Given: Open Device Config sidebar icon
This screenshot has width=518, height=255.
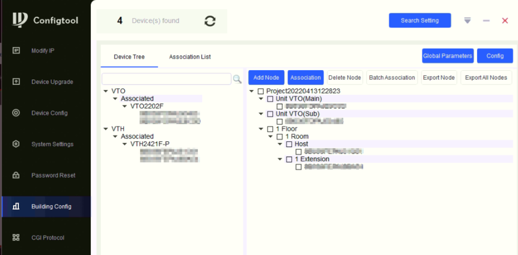Looking at the screenshot, I should tap(16, 113).
